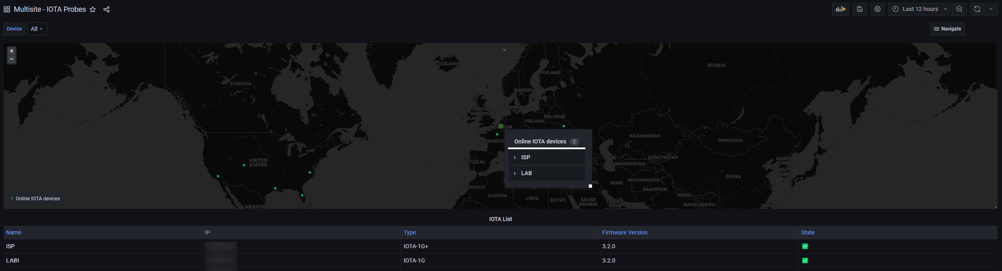Viewport: 1002px width, 271px height.
Task: Open the Device All dropdown
Action: 37,29
